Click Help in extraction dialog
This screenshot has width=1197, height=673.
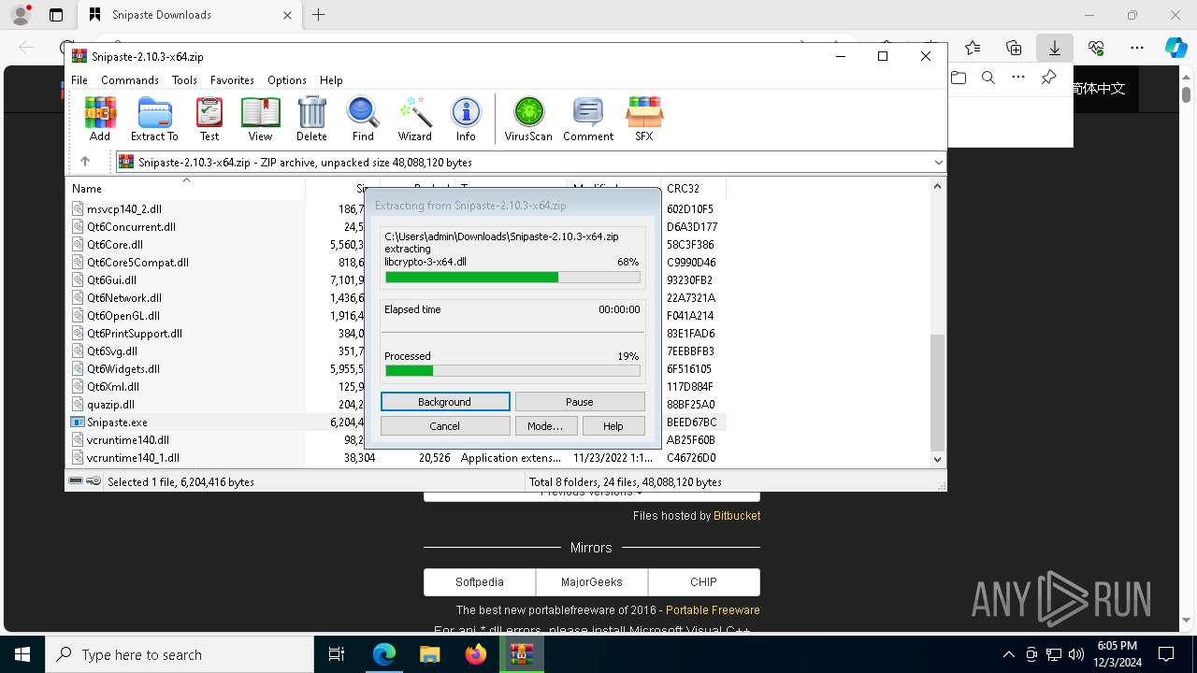point(613,426)
